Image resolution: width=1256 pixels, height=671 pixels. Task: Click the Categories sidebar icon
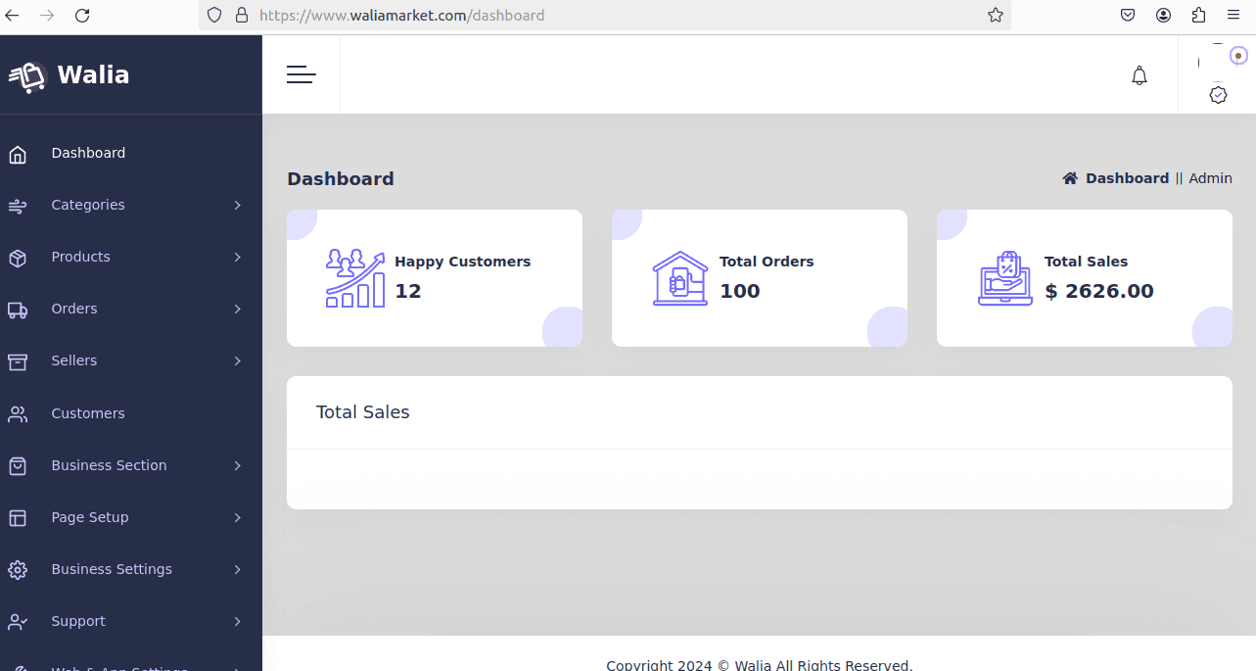(17, 206)
